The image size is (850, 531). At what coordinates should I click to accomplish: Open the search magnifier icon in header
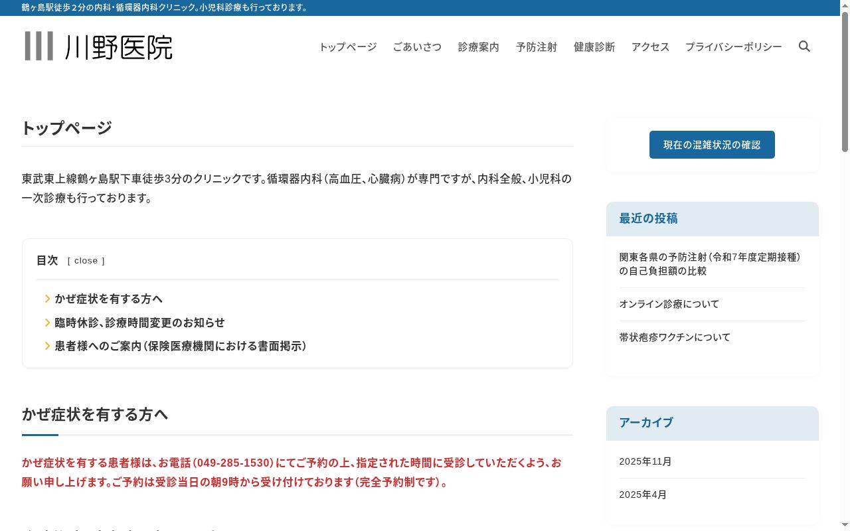(x=804, y=46)
